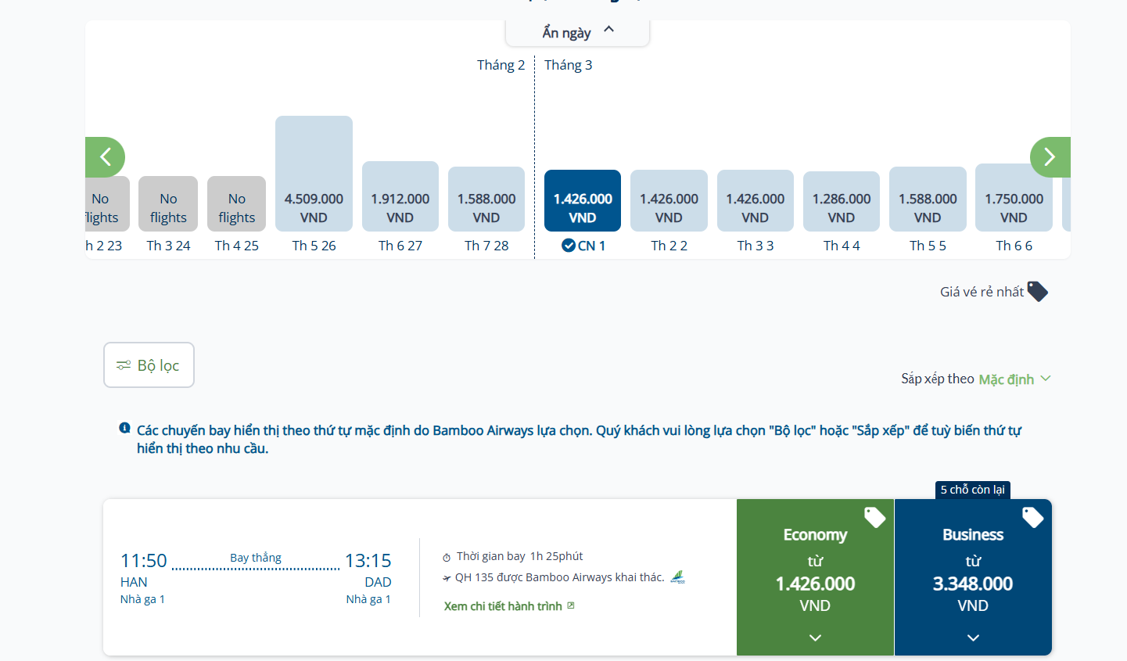Viewport: 1127px width, 661px height.
Task: Click the tag icon on Business card
Action: pos(1032,517)
